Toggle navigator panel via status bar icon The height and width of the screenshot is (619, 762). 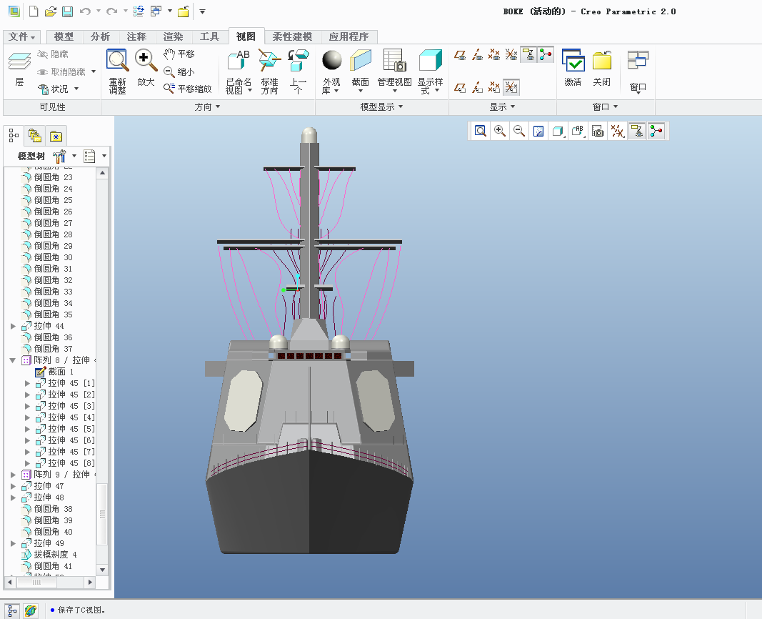coord(11,611)
